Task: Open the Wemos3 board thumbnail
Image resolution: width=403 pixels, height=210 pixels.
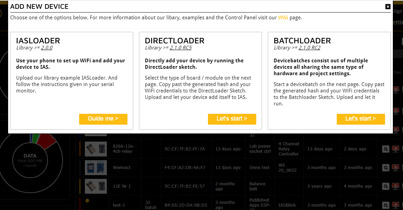Action: (96, 168)
